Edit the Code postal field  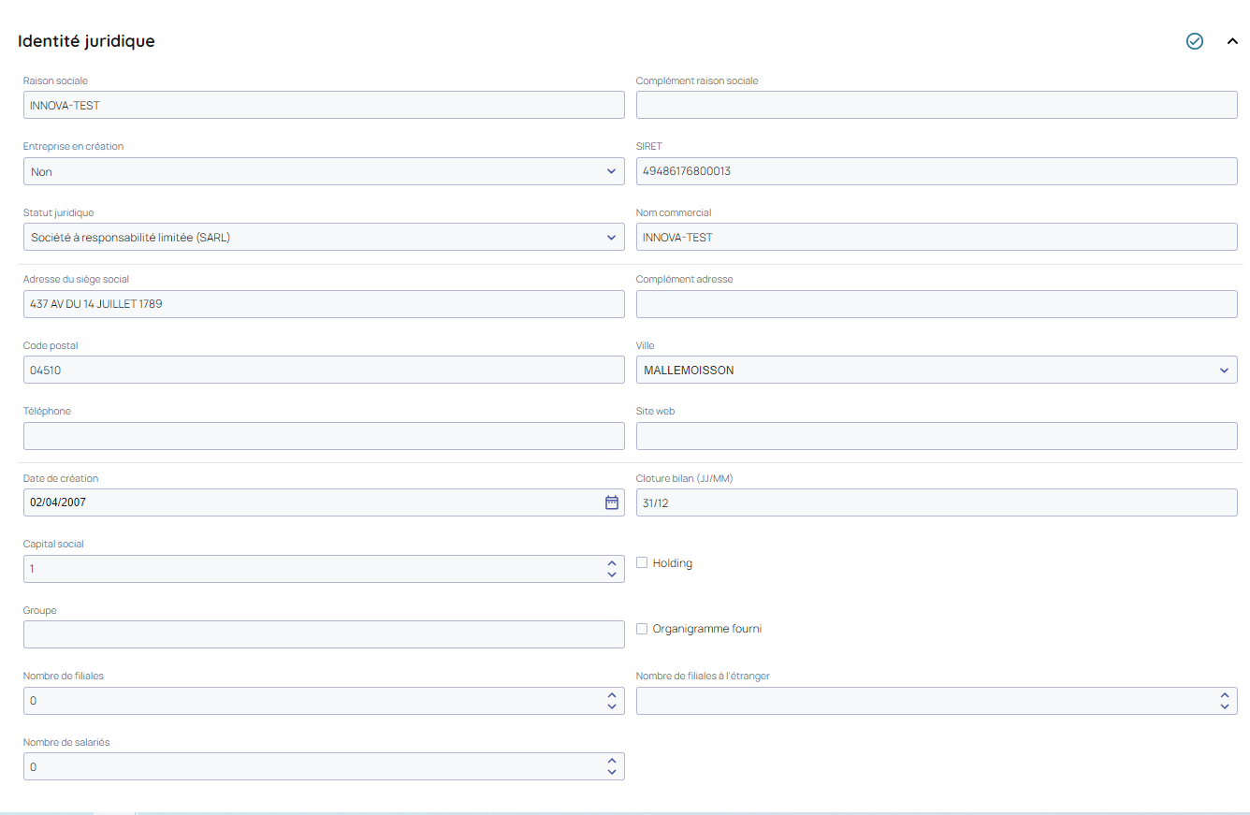pyautogui.click(x=323, y=370)
